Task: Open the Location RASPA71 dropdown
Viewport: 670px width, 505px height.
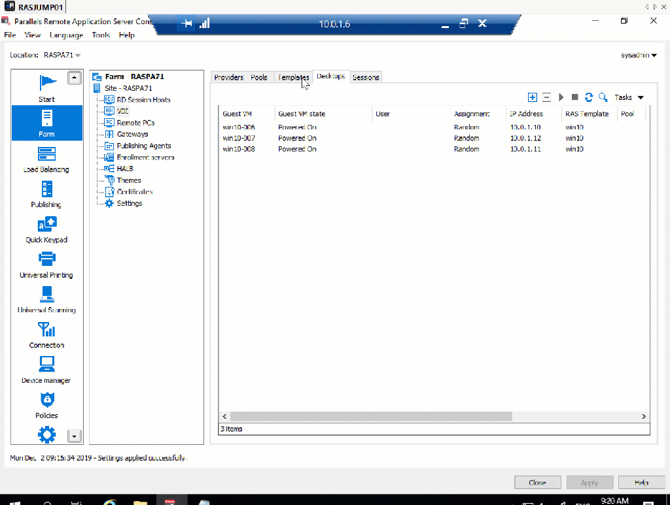Action: click(x=62, y=55)
